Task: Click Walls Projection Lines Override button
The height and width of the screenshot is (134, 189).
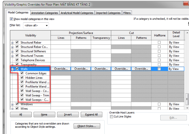Action: point(61,69)
